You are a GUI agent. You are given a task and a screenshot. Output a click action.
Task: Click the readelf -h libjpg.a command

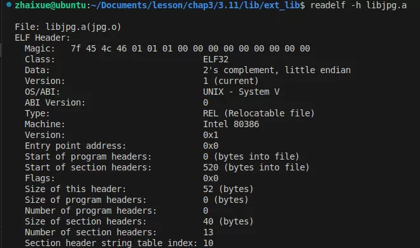point(358,5)
